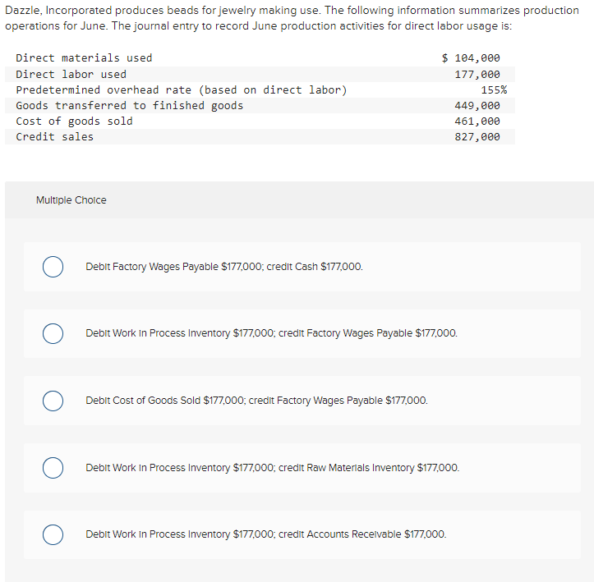Click the 155% overhead rate value
Viewport: 594px width, 582px height.
point(494,90)
